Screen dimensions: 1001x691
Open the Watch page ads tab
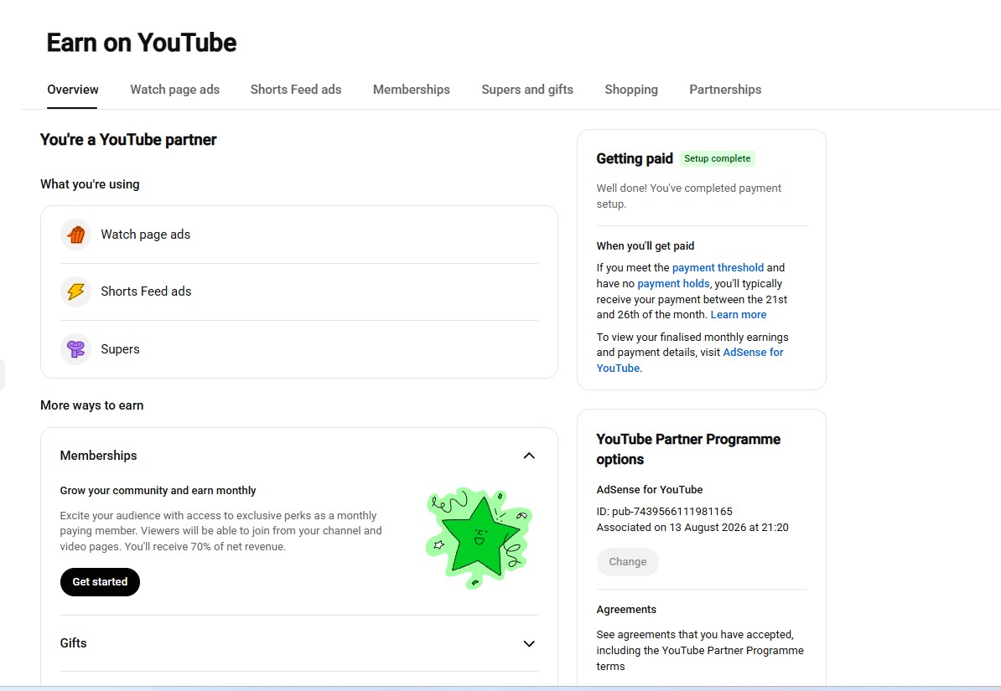tap(175, 90)
